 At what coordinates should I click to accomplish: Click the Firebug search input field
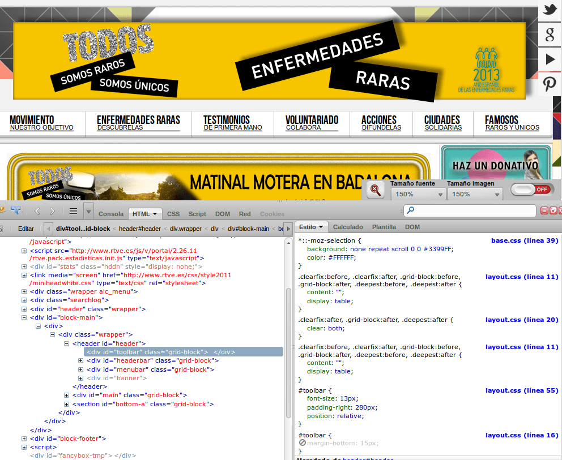470,210
